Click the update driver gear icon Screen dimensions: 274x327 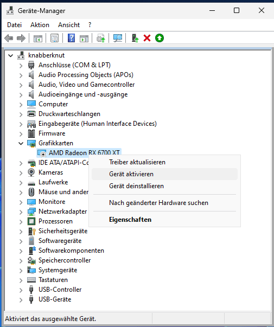pos(100,38)
